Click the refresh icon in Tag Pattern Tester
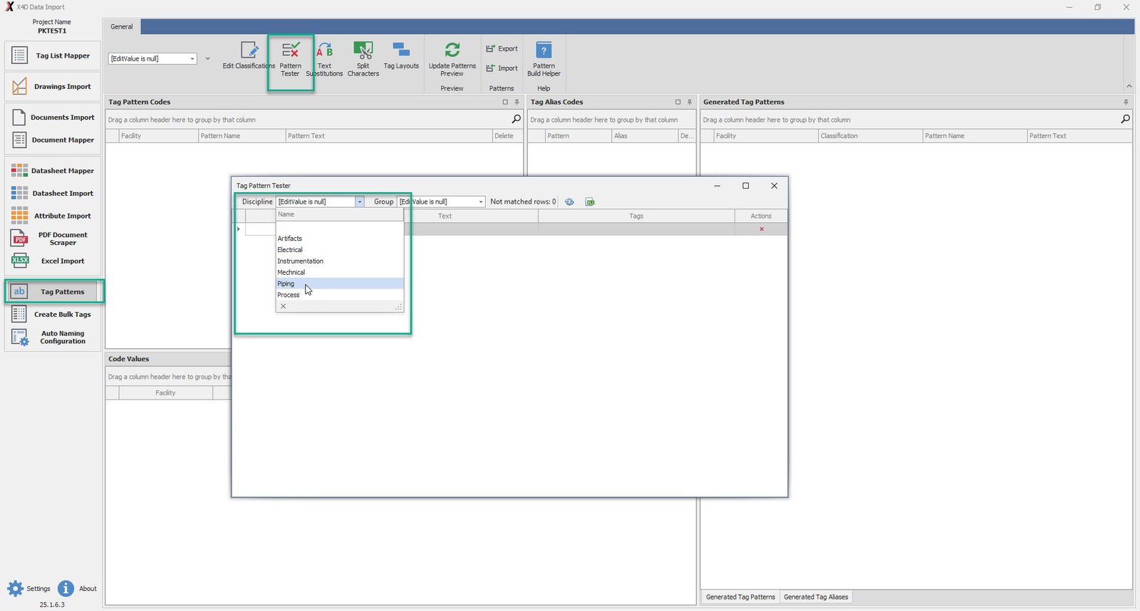Viewport: 1140px width, 611px height. point(569,202)
